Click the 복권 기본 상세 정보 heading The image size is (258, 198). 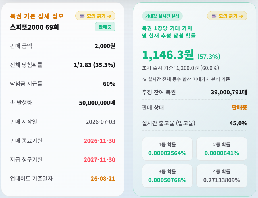(x=37, y=16)
